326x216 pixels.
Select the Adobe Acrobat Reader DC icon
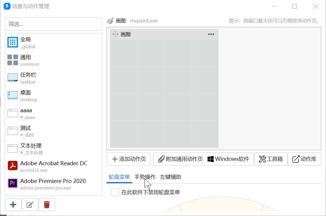(13, 166)
